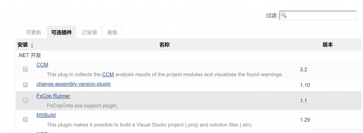Sort by the 安装 column header

coord(23,45)
